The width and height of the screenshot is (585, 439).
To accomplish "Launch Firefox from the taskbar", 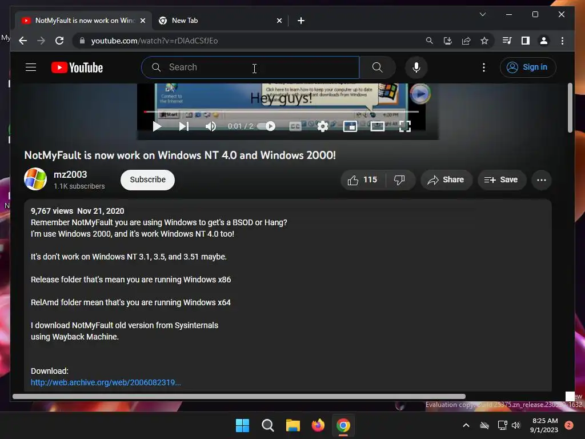I will pos(318,425).
